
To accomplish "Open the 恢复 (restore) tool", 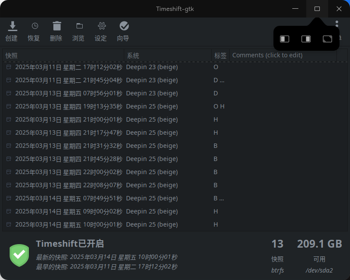I will click(x=35, y=26).
